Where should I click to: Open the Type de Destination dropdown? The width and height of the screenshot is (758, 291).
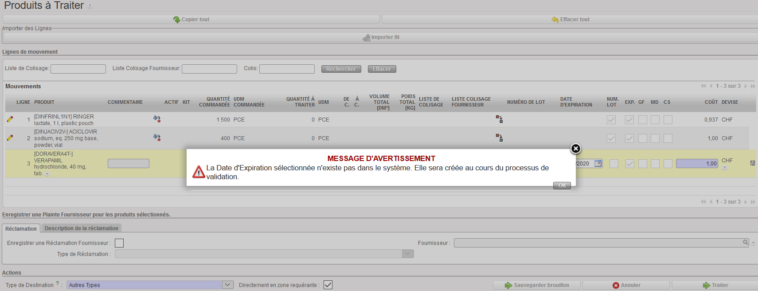[227, 285]
